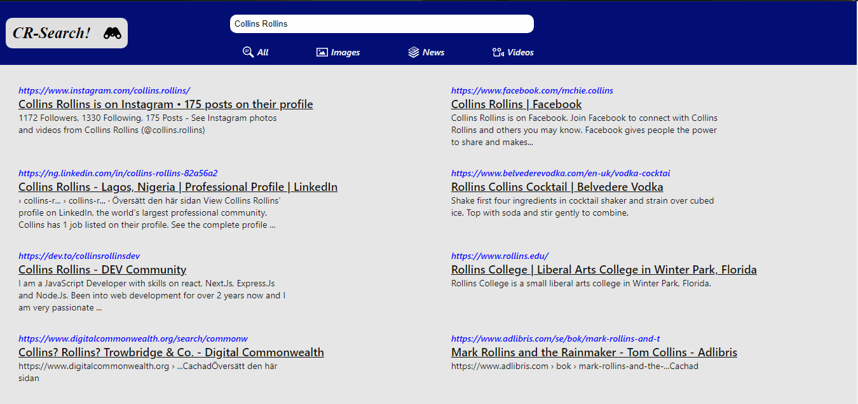Viewport: 858px width, 404px height.
Task: Click the dev.to/collinsrollinsdev URL
Action: [x=79, y=256]
